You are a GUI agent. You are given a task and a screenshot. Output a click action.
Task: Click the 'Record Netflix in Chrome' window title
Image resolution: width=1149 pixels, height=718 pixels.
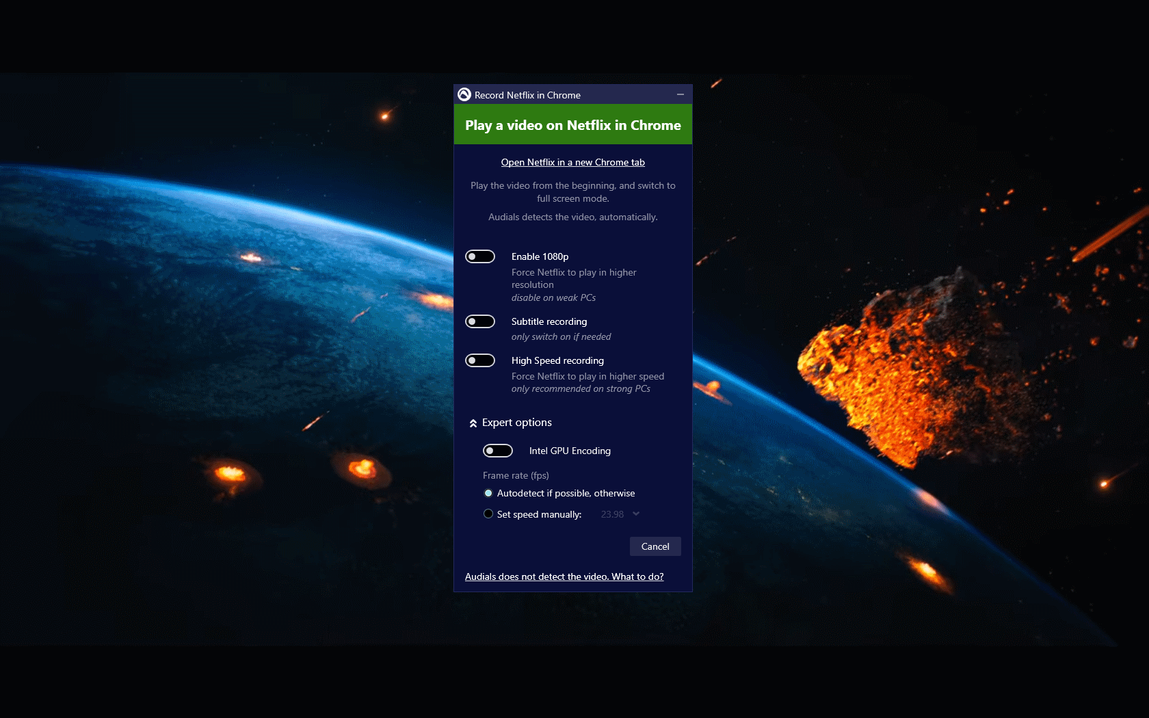tap(527, 95)
